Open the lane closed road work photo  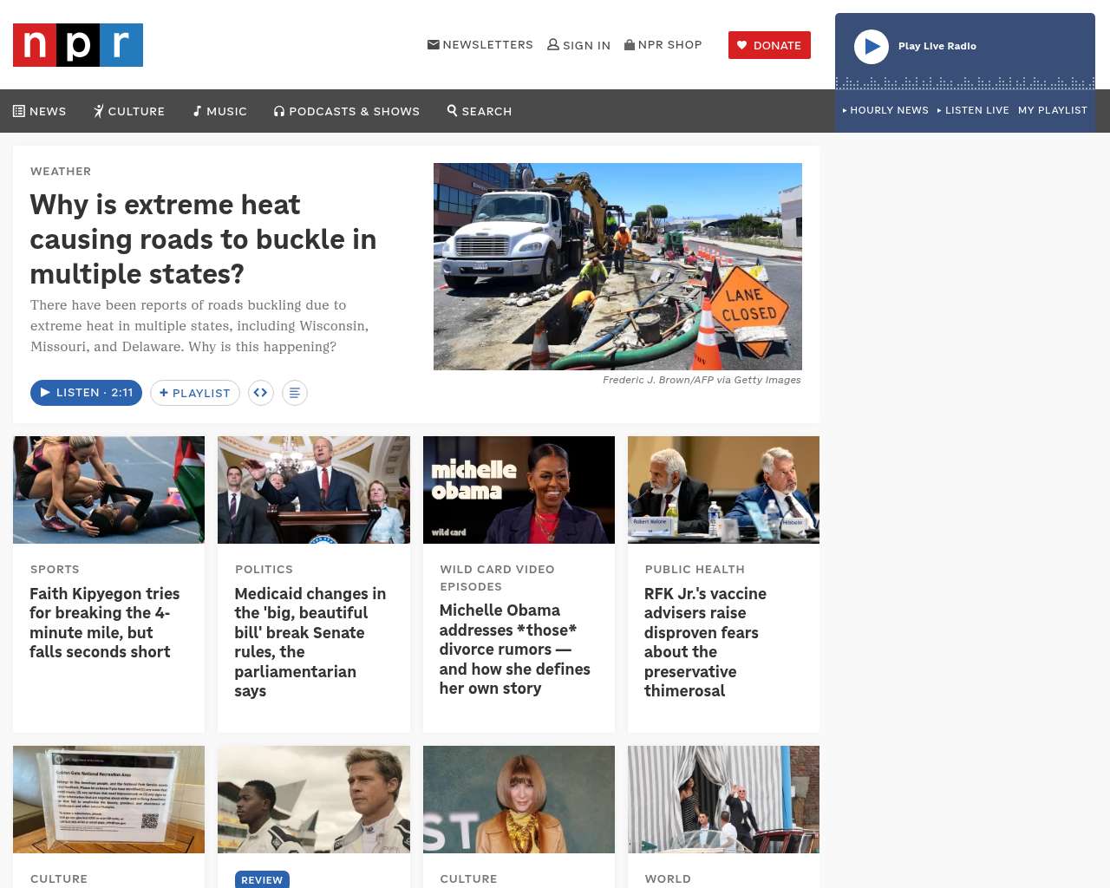[617, 266]
